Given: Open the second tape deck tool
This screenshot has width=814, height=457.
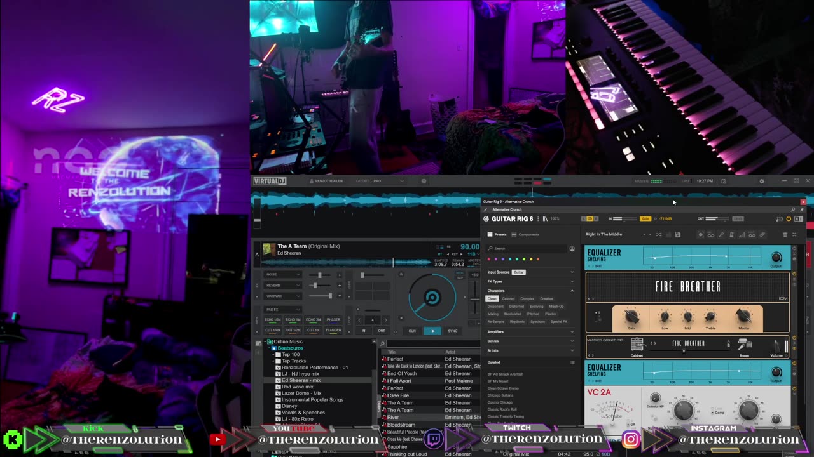Looking at the screenshot, I should click(x=752, y=235).
